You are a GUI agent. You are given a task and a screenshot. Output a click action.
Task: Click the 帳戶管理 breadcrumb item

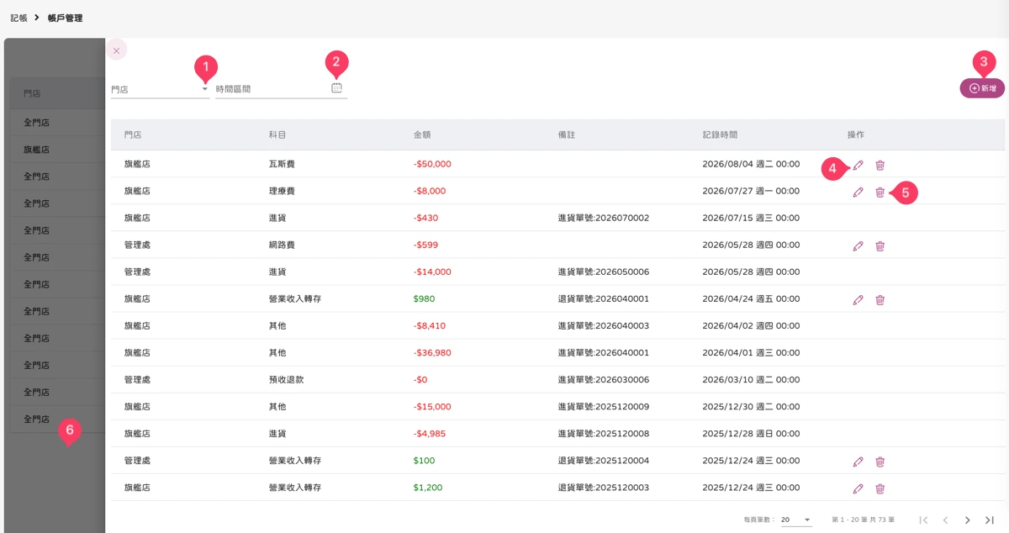tap(65, 18)
